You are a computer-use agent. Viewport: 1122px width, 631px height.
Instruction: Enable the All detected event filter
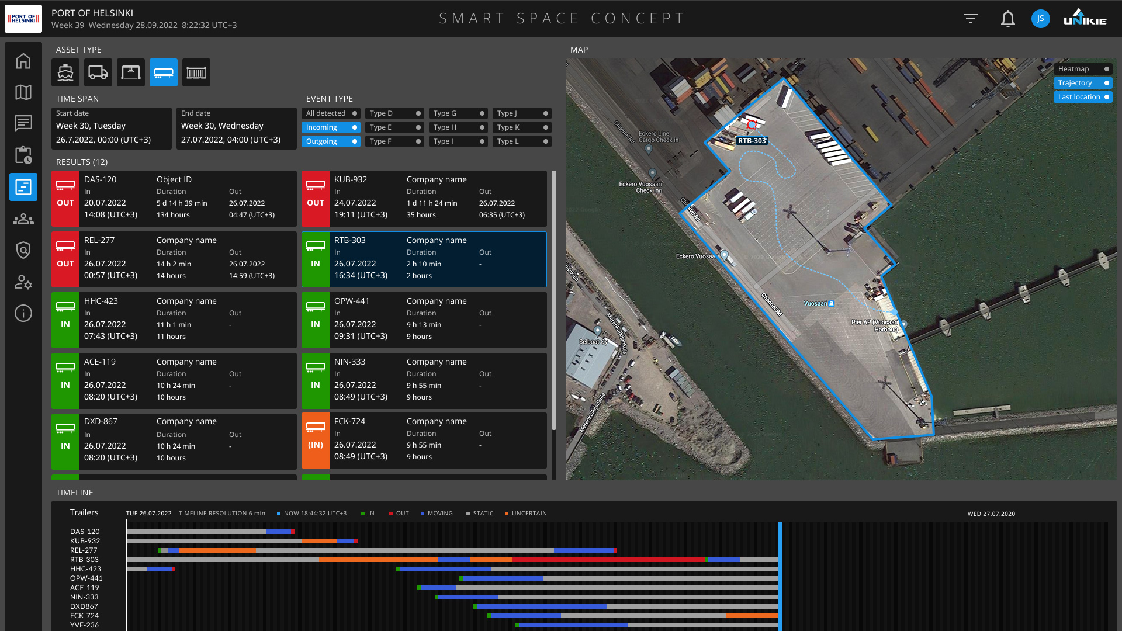[x=331, y=113]
